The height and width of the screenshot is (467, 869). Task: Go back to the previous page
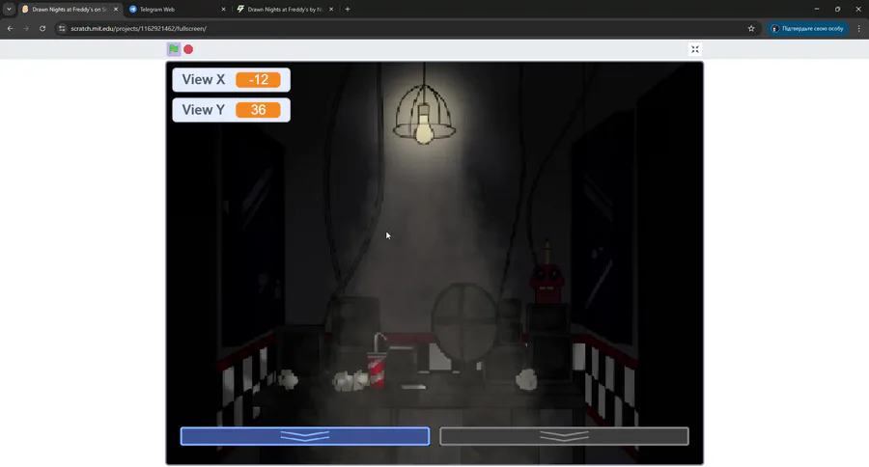[10, 28]
